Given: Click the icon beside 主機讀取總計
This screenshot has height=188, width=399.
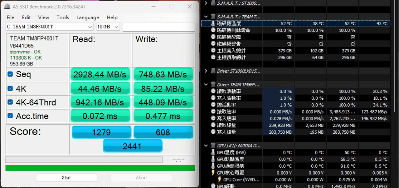Looking at the screenshot, I should 213,57.
